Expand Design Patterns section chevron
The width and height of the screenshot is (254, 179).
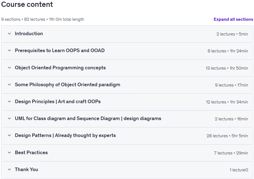tap(9, 135)
